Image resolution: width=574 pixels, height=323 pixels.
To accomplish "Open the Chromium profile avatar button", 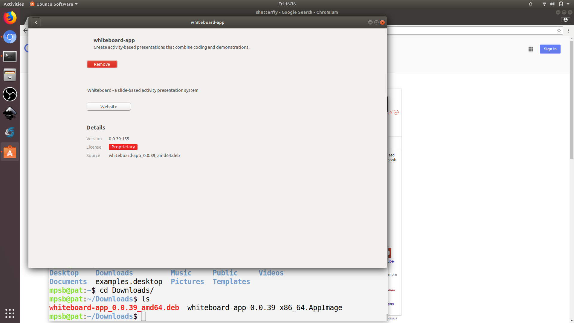I will pos(565,20).
